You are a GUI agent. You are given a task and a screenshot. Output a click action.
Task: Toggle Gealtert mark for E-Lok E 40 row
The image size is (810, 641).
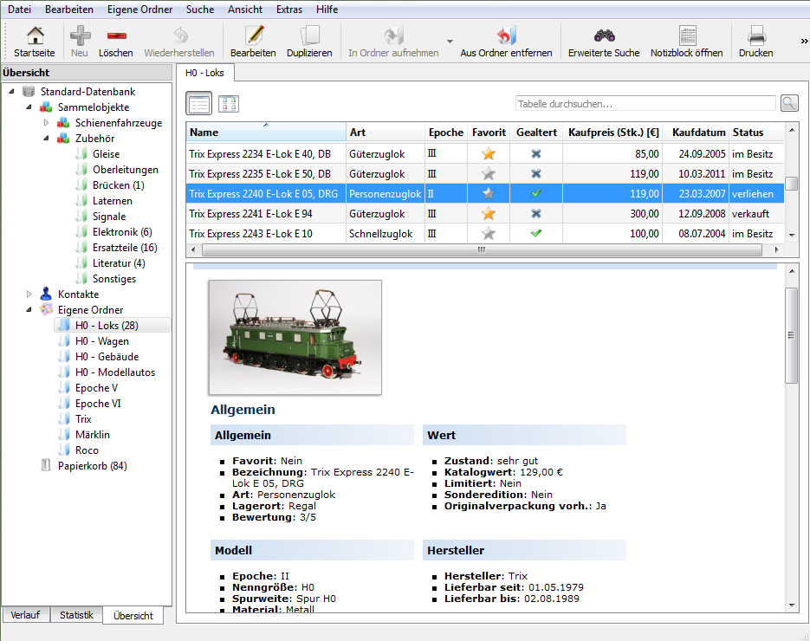click(x=536, y=153)
